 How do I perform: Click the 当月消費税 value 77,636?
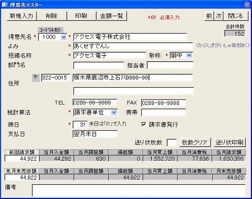(194, 159)
